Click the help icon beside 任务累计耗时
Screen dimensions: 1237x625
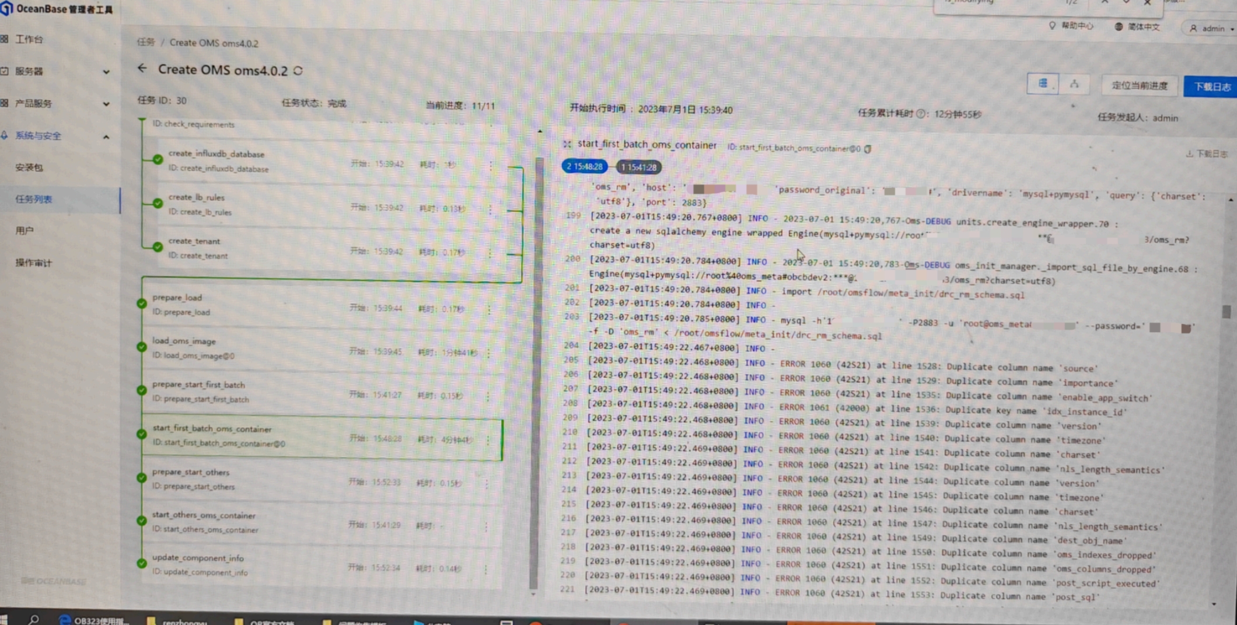coord(920,114)
